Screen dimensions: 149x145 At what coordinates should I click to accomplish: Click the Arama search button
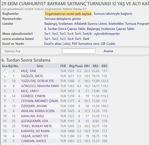coord(108,51)
